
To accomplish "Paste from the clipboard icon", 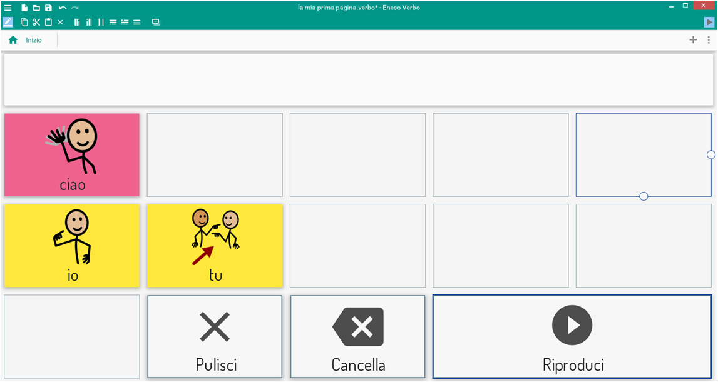I will pyautogui.click(x=48, y=22).
